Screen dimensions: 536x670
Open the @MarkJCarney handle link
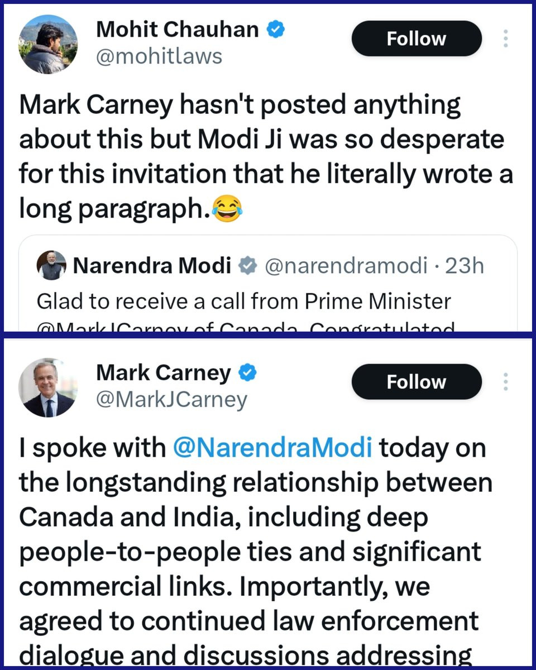[171, 399]
